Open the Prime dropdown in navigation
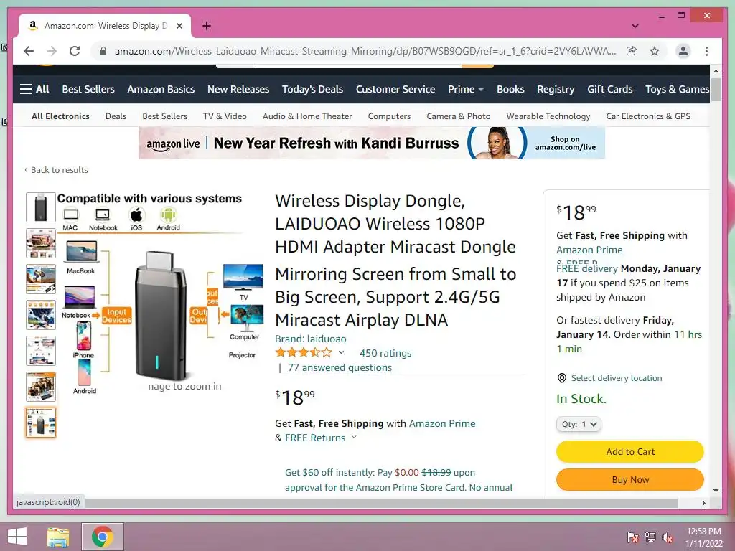The image size is (735, 551). point(465,89)
